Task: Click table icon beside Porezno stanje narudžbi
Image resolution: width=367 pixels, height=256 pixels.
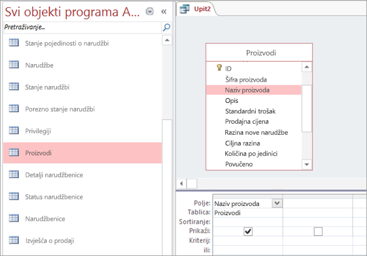Action: [x=14, y=108]
